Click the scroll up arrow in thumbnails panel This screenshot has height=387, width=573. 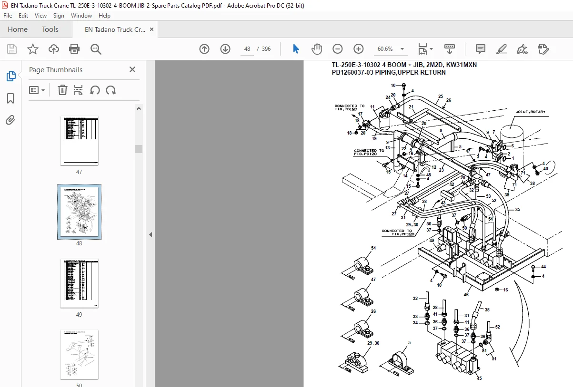139,108
